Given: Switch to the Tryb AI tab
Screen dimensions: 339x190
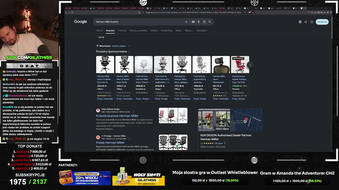Looking at the screenshot, I should pos(99,31).
